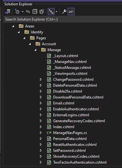Click the SetPassword.cshtml file icon

click(49, 151)
